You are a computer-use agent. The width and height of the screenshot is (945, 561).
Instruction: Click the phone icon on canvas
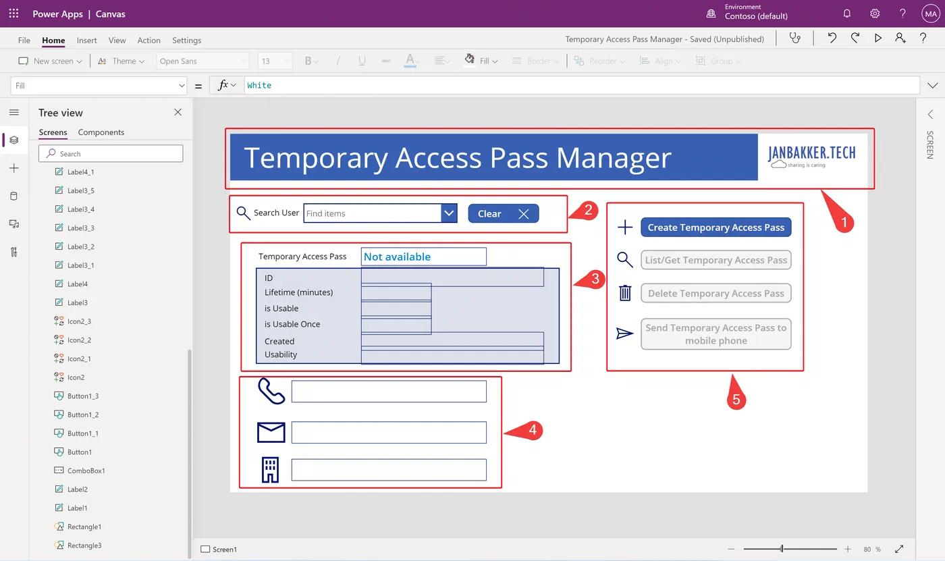pos(271,391)
